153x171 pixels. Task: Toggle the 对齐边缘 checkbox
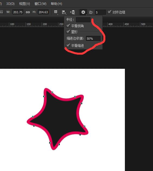[109, 12]
